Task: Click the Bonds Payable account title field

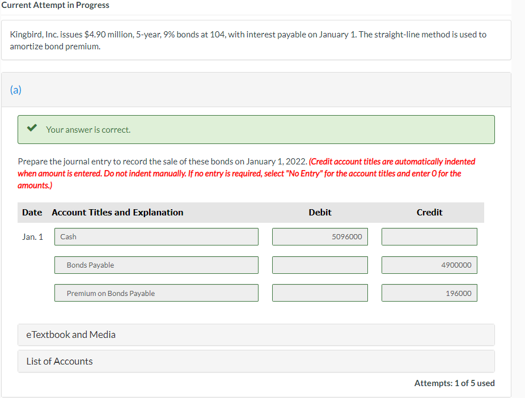Action: pyautogui.click(x=156, y=265)
